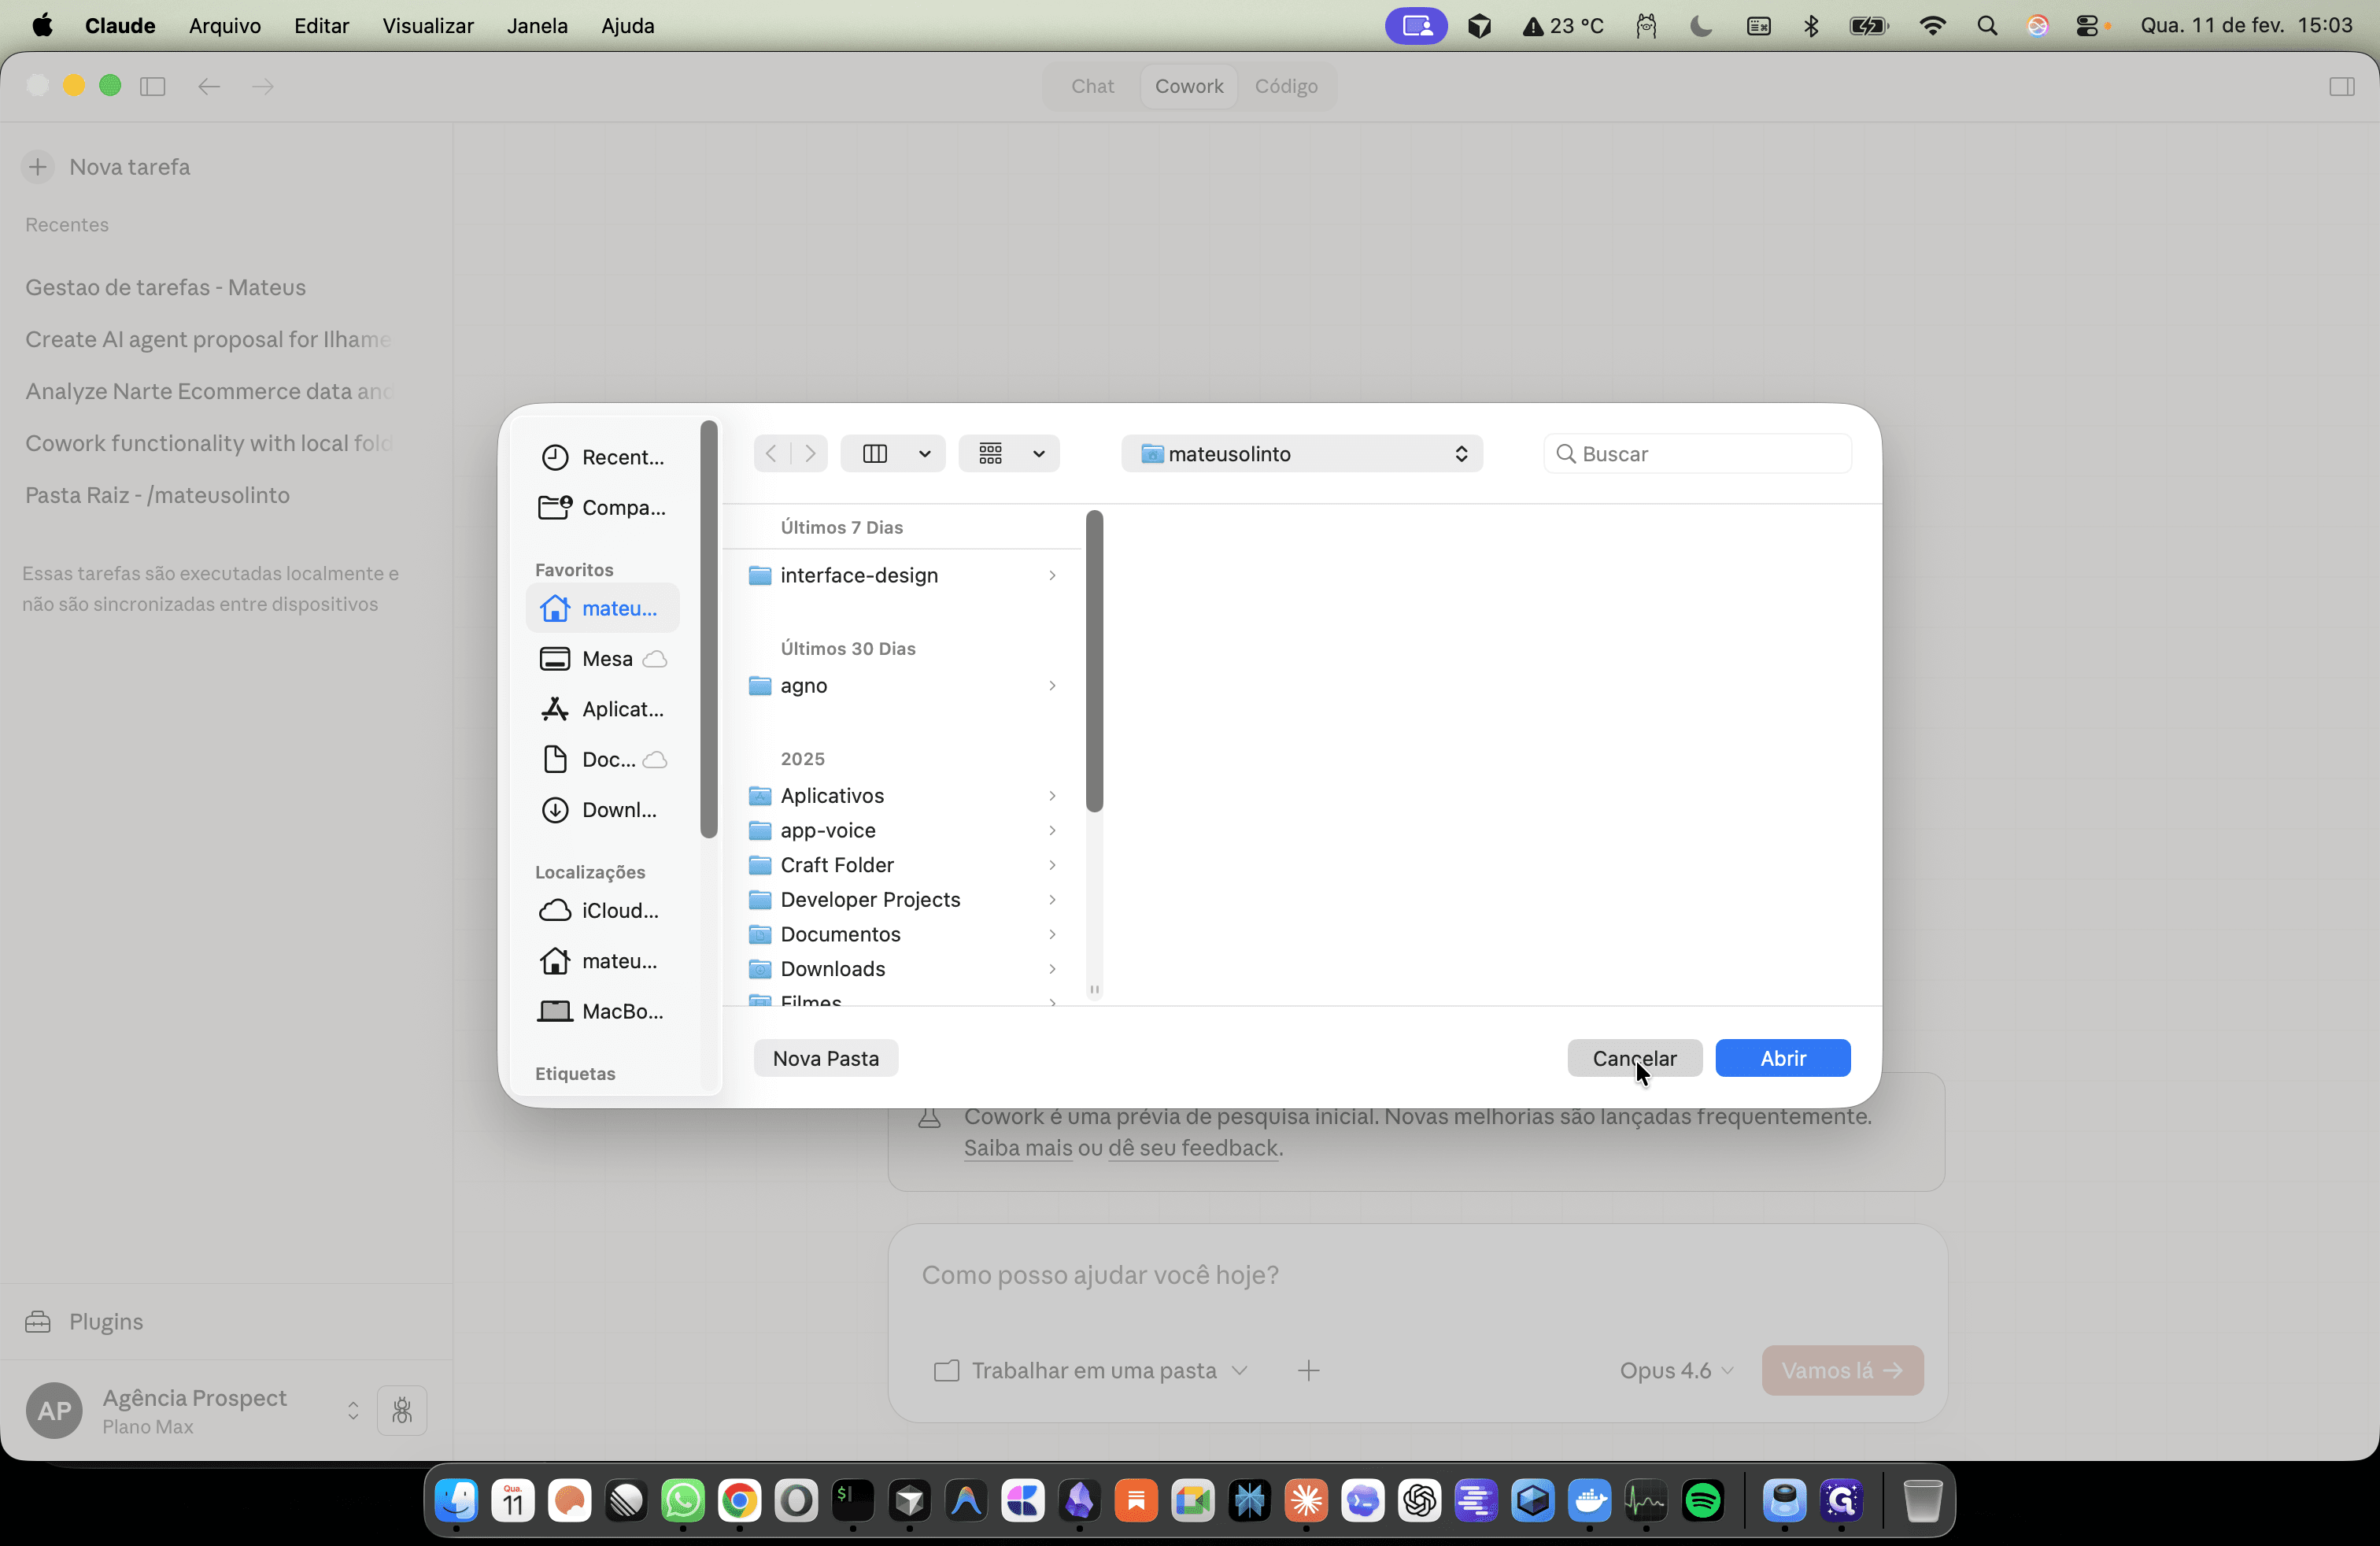The image size is (2380, 1546).
Task: Select the agno folder
Action: coord(903,685)
